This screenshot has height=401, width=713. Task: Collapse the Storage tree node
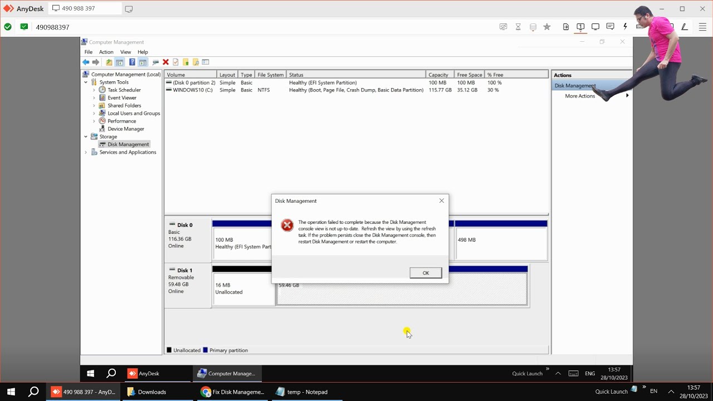pos(86,136)
